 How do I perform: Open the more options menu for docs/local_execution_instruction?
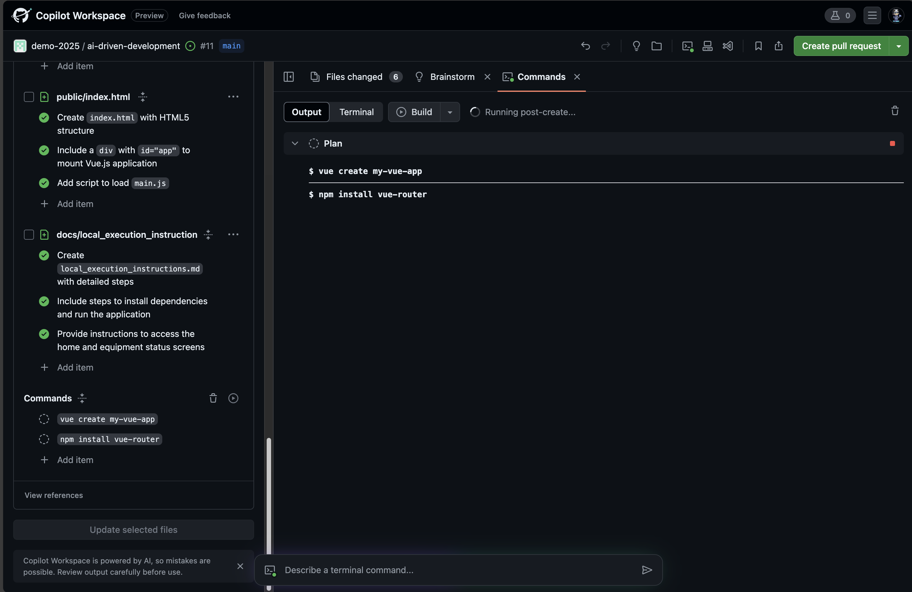pos(233,234)
